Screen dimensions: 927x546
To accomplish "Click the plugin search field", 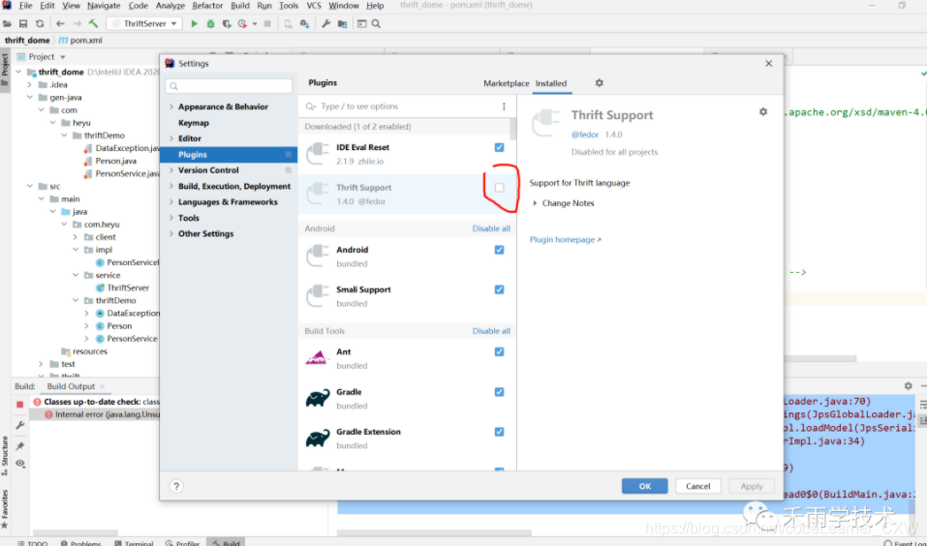I will (402, 106).
